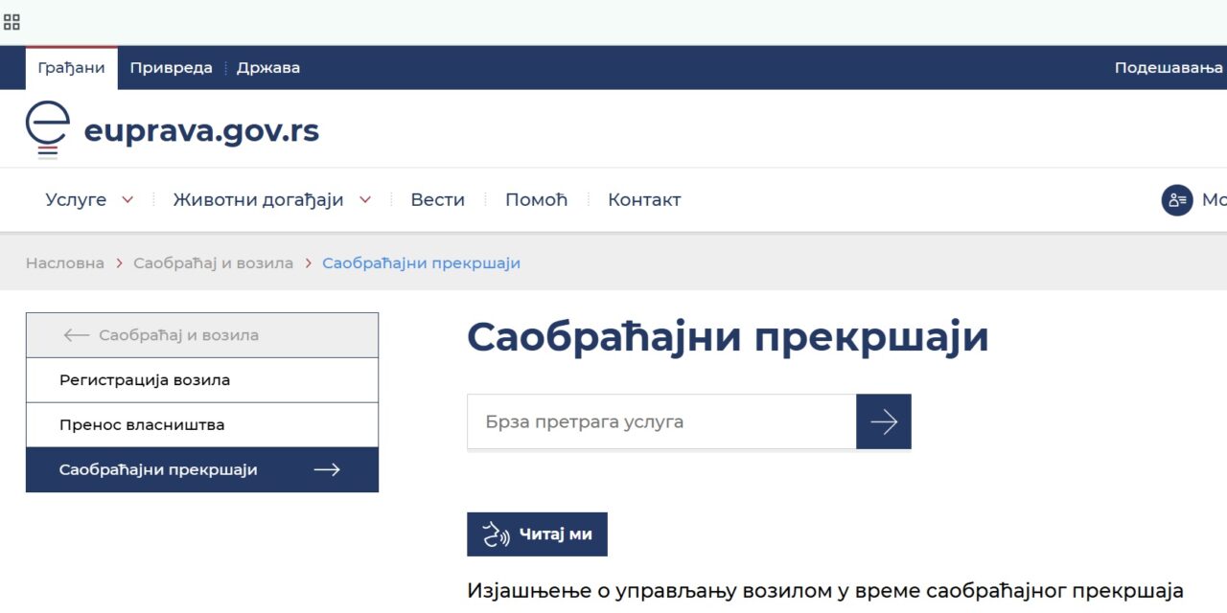Click the arrow on Саобраћајни прекршаји sidebar item
Image resolution: width=1227 pixels, height=613 pixels.
point(328,469)
